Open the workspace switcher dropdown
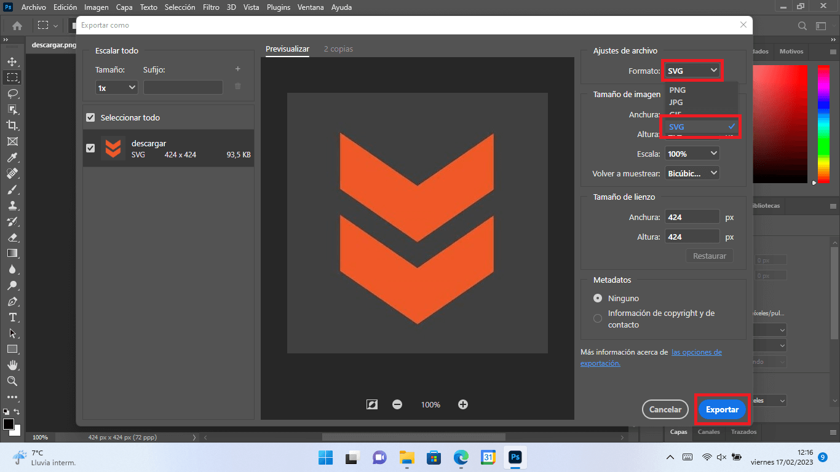 coord(821,26)
